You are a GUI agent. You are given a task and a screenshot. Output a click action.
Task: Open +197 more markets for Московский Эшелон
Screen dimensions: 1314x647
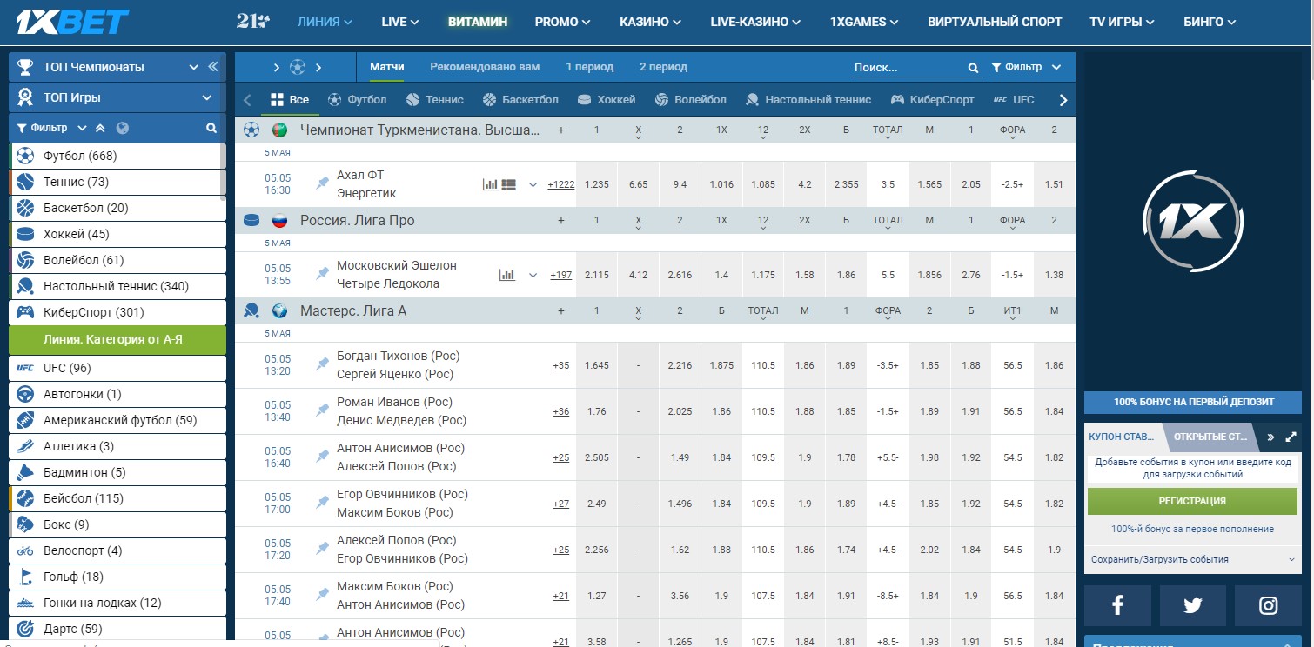561,275
